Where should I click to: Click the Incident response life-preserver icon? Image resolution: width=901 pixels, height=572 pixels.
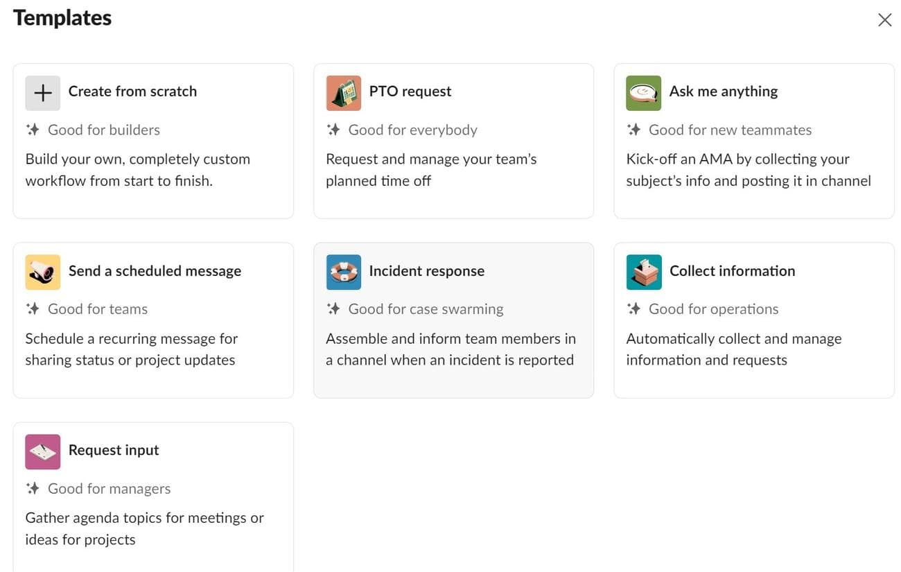[343, 272]
